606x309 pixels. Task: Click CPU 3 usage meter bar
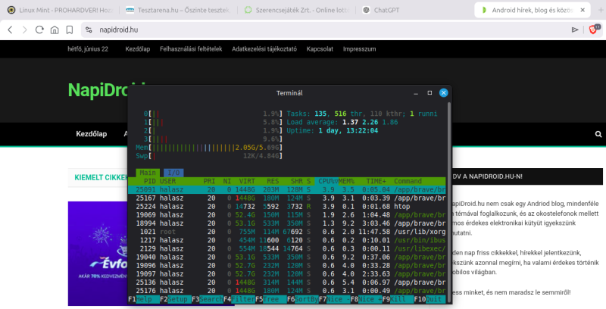(213, 139)
